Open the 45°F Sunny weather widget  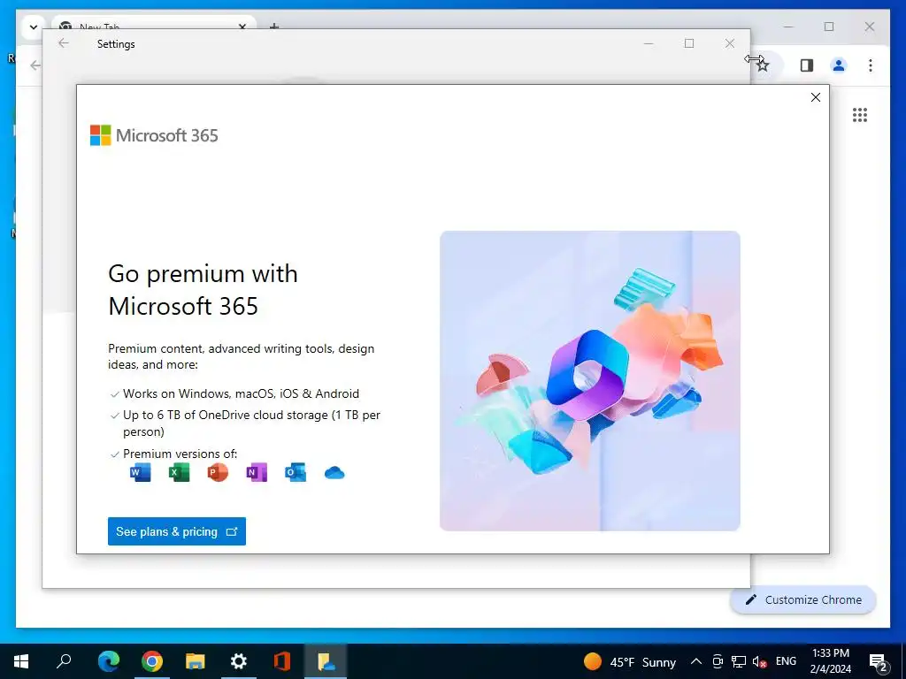click(630, 661)
